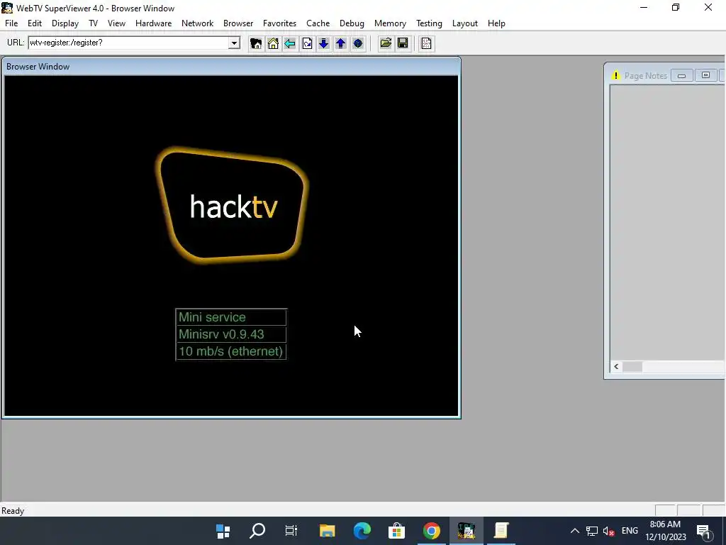
Task: Click the muted volume tray icon
Action: pyautogui.click(x=609, y=532)
